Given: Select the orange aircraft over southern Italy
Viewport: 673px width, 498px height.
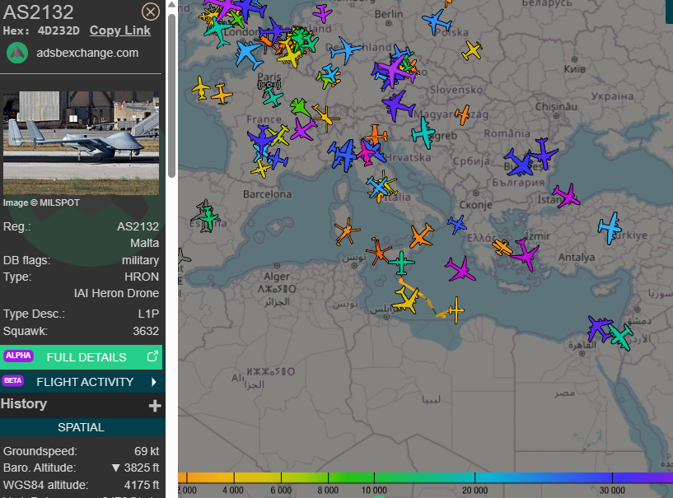Looking at the screenshot, I should [x=421, y=235].
